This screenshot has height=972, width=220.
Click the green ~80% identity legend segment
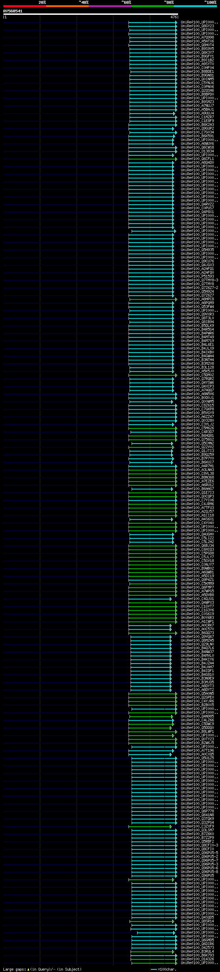153,6
